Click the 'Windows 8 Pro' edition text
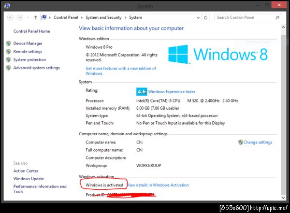The image size is (290, 213). 99,47
